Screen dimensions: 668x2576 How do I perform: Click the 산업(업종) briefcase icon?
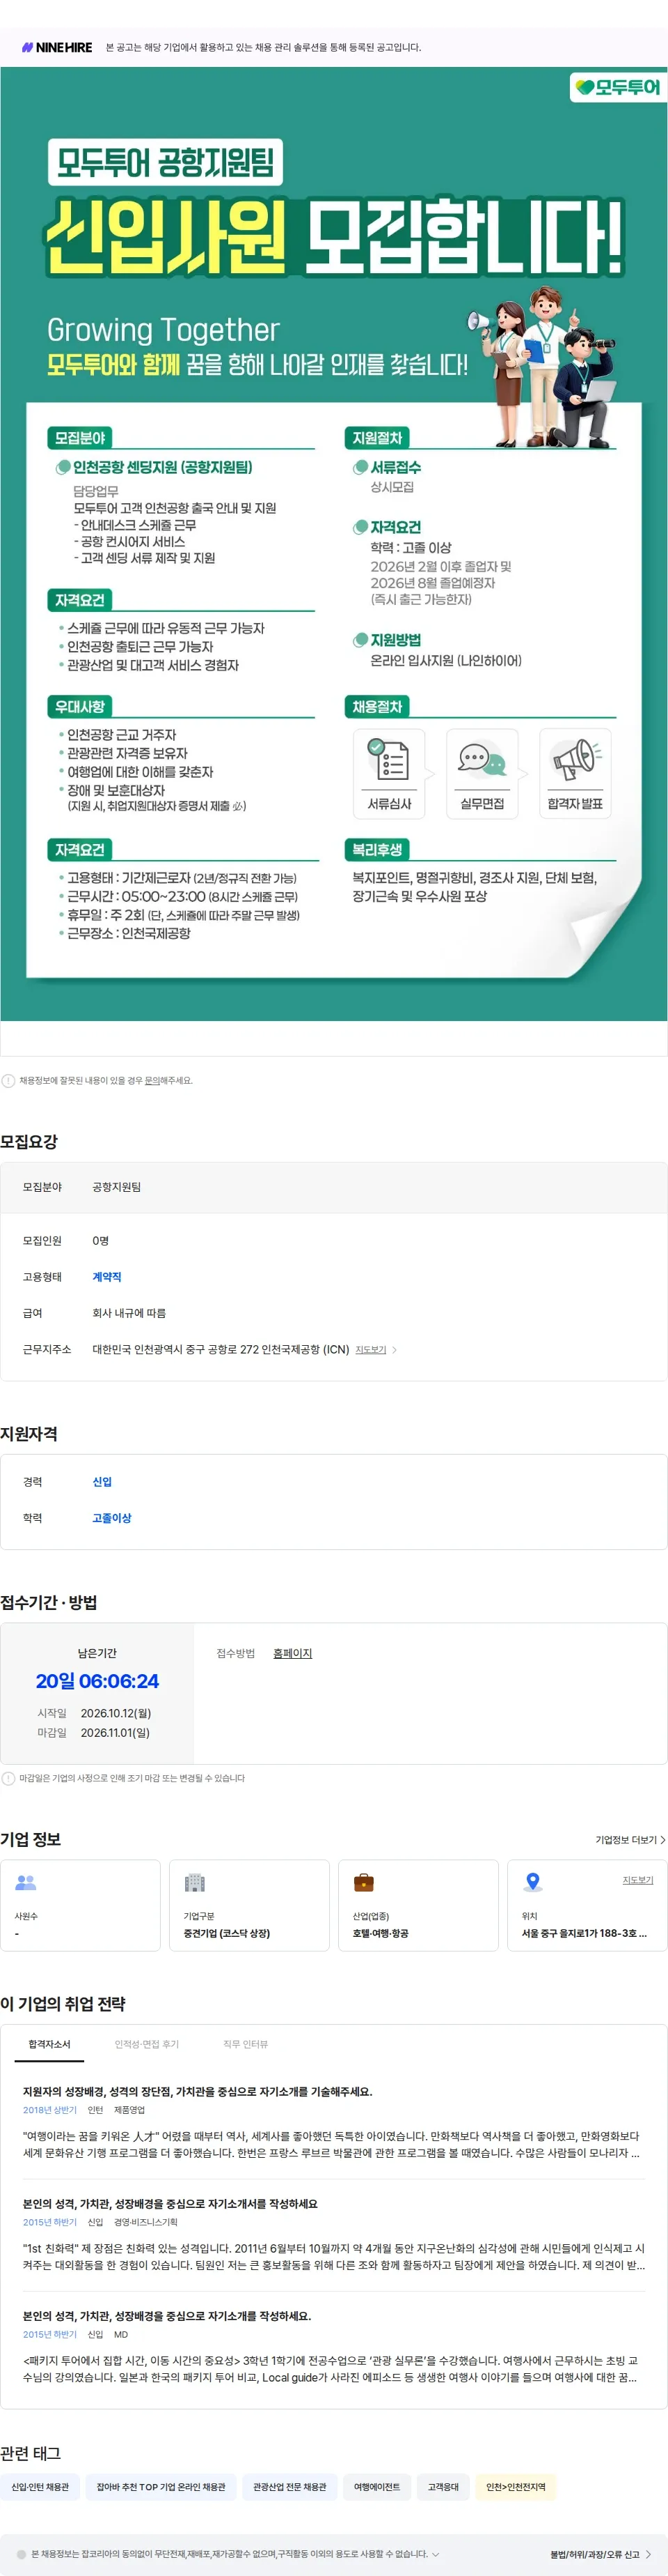(363, 1883)
